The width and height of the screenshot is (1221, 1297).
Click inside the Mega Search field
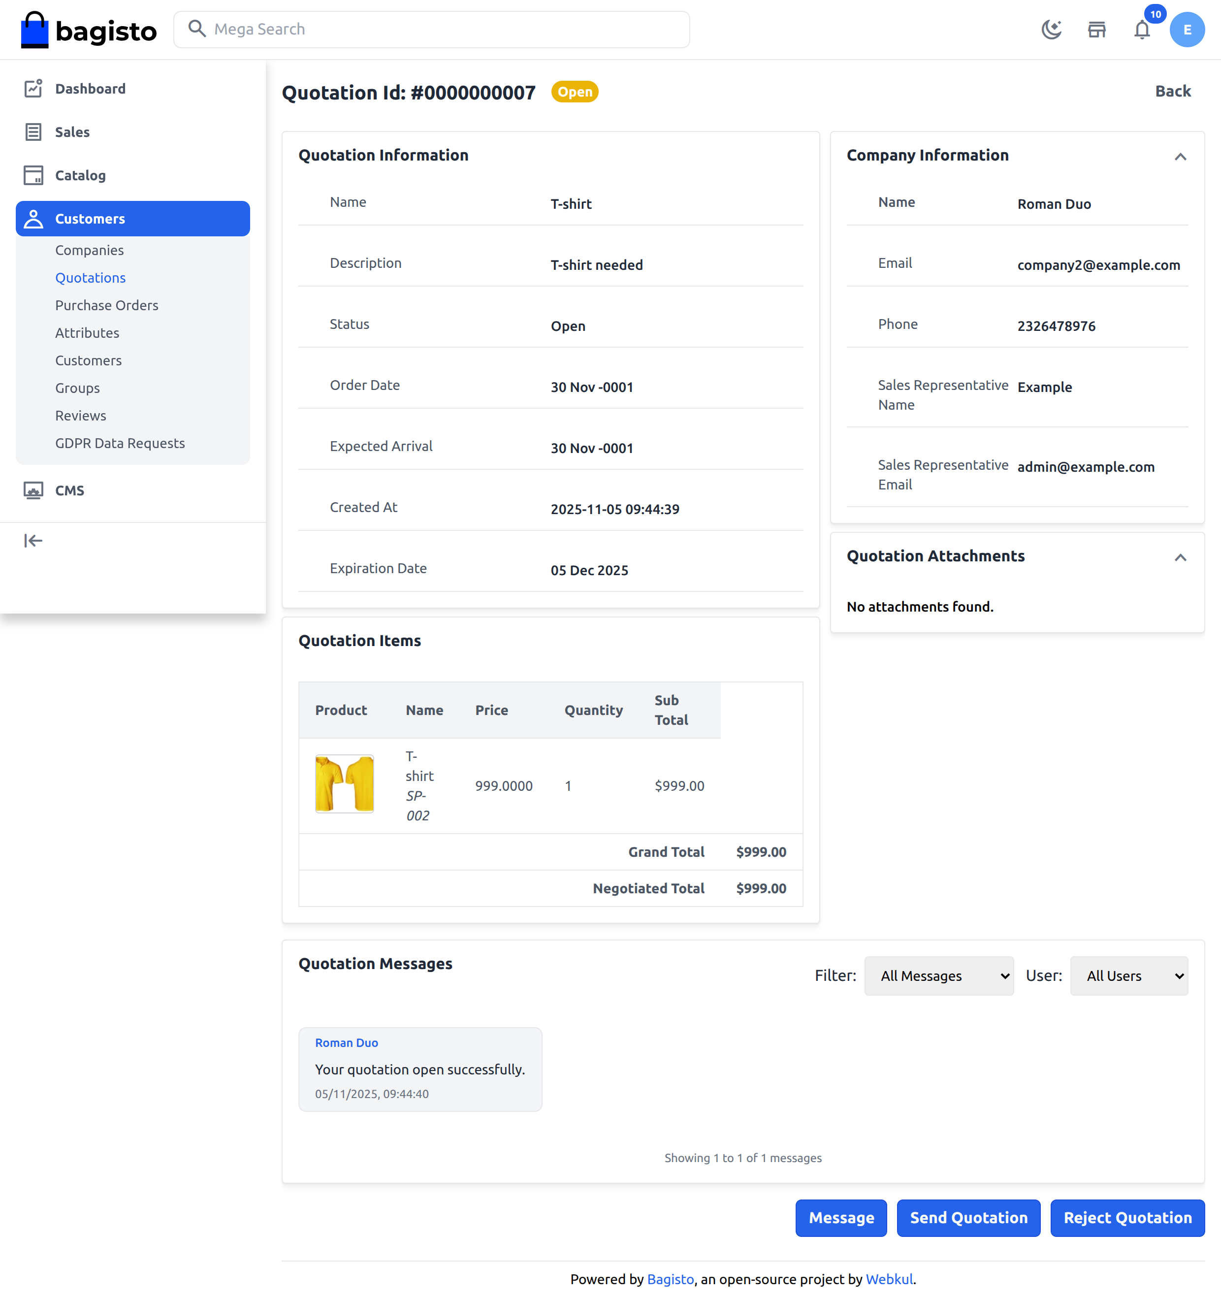tap(431, 29)
